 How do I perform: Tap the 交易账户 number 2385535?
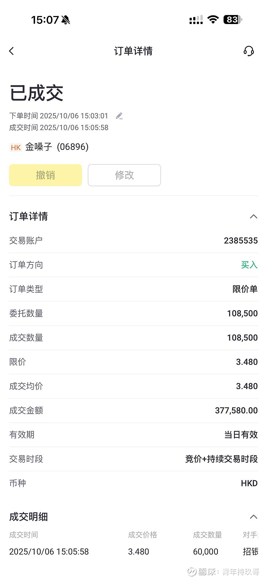241,241
